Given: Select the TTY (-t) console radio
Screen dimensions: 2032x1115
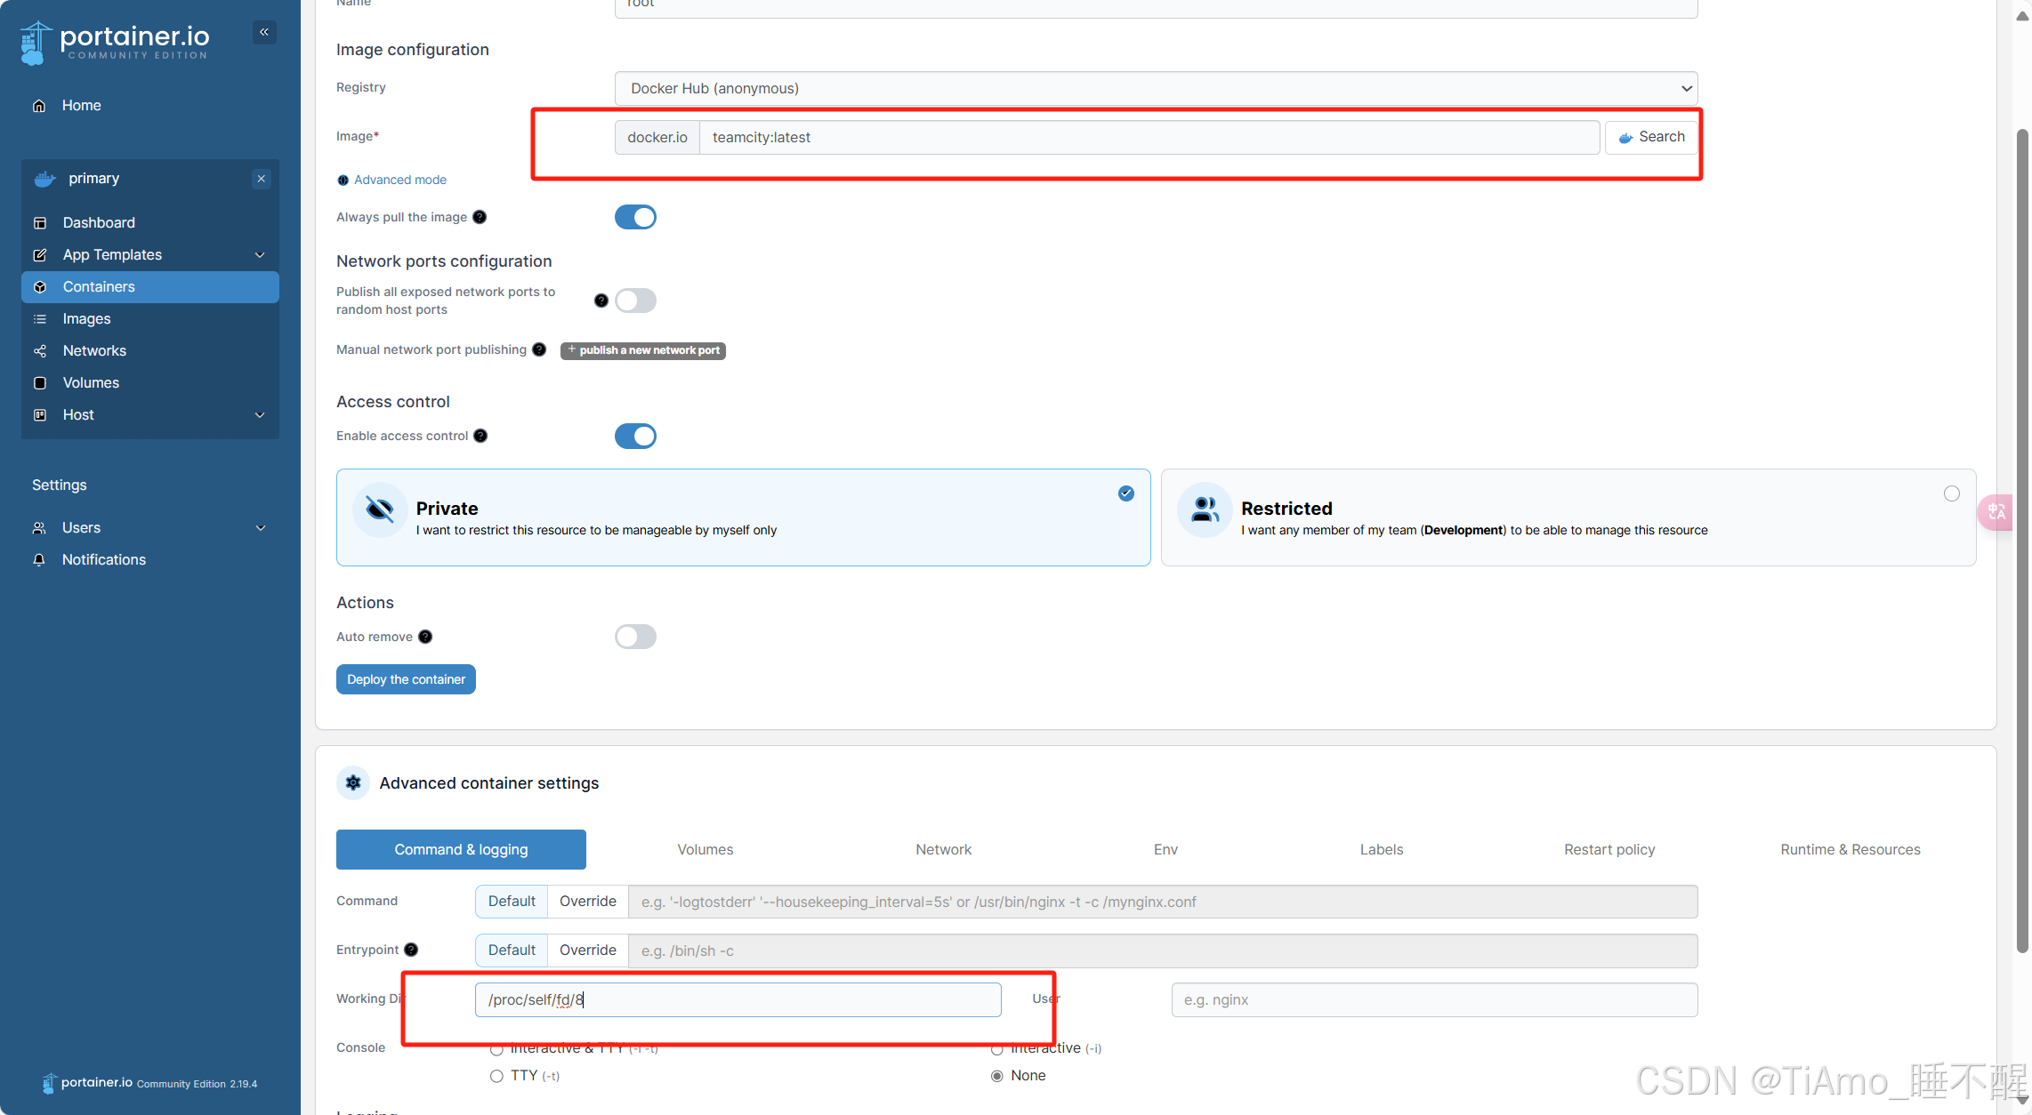Looking at the screenshot, I should pyautogui.click(x=496, y=1076).
